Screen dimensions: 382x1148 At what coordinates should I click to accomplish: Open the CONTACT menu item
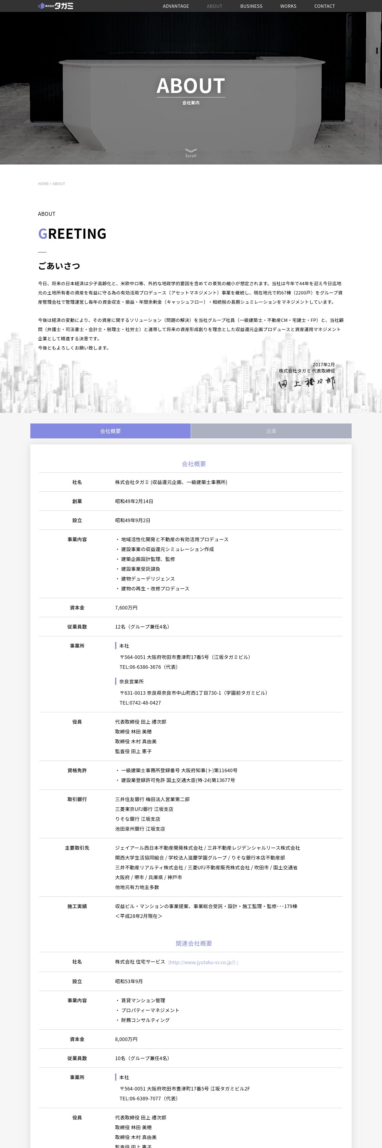pyautogui.click(x=325, y=6)
